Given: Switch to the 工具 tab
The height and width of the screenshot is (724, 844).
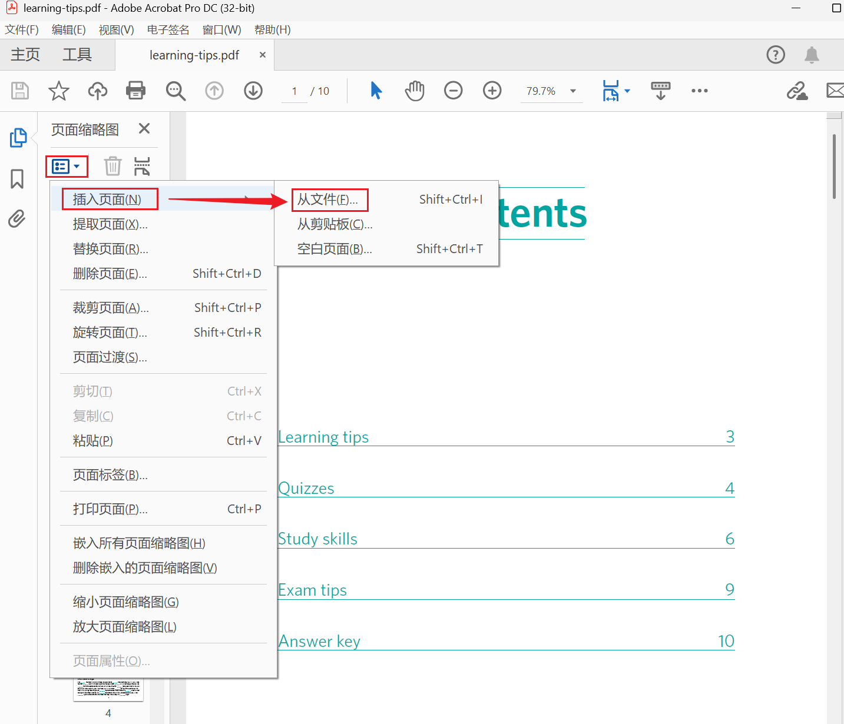Looking at the screenshot, I should [76, 54].
